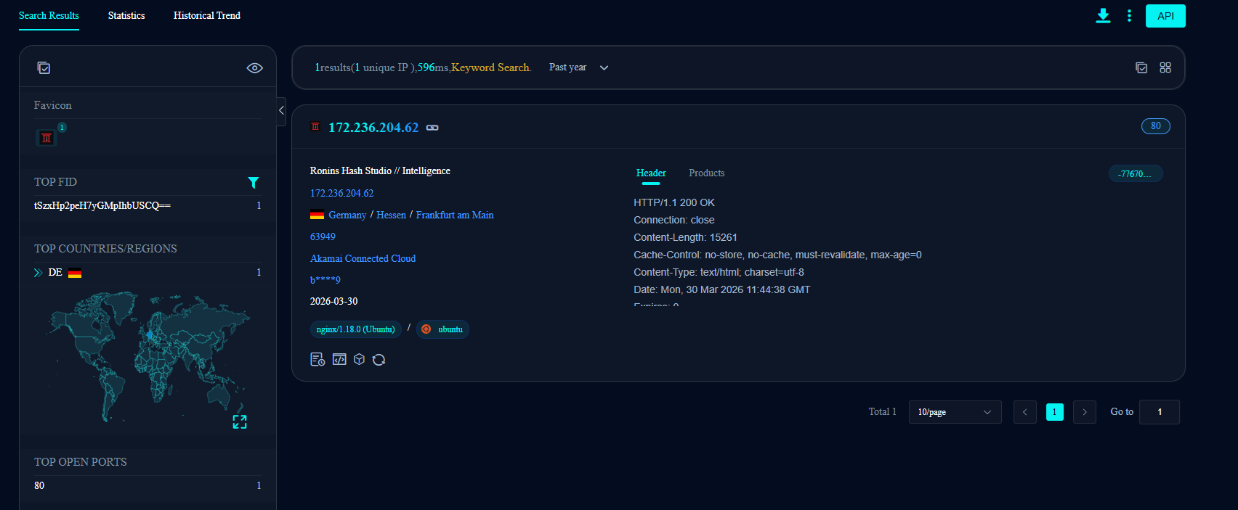Image resolution: width=1238 pixels, height=510 pixels.
Task: Click the Ronins Hash Studio // Intelligence title
Action: (x=380, y=170)
